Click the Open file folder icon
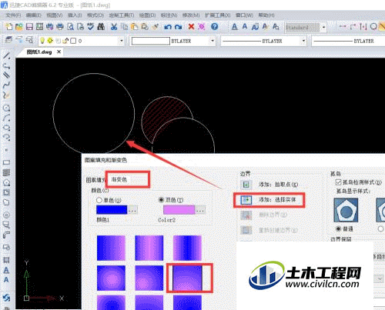This screenshot has height=310, width=385. [x=19, y=27]
